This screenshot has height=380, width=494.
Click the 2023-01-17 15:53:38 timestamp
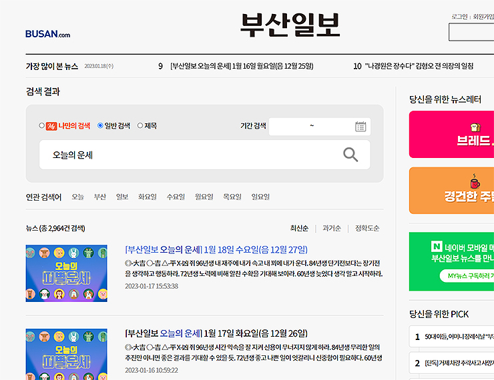[152, 286]
